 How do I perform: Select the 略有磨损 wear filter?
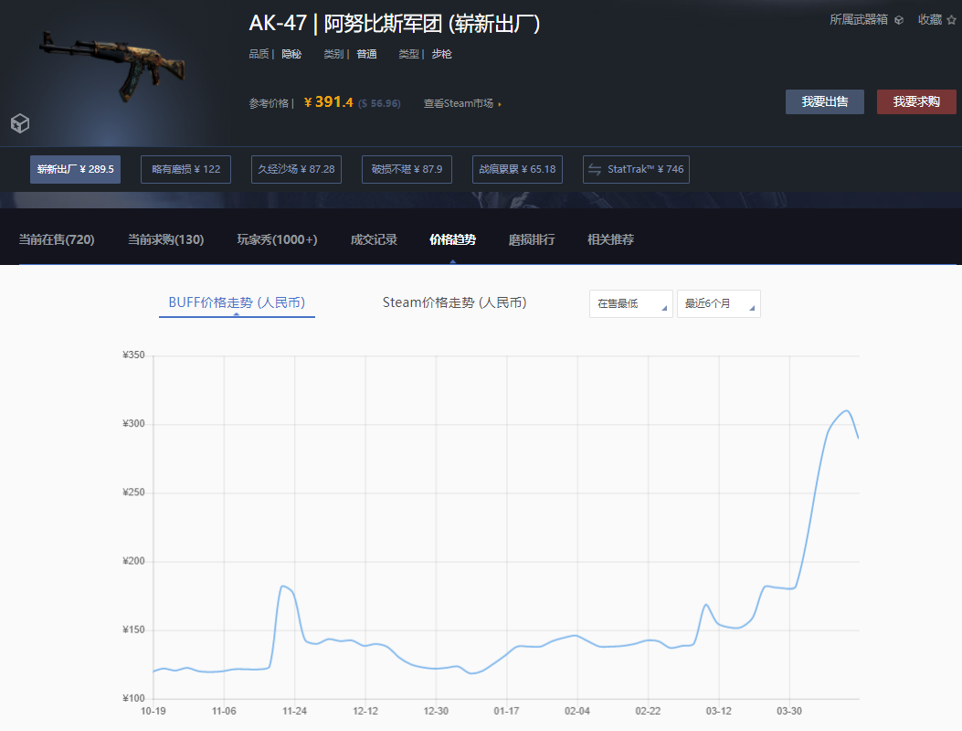coord(185,169)
